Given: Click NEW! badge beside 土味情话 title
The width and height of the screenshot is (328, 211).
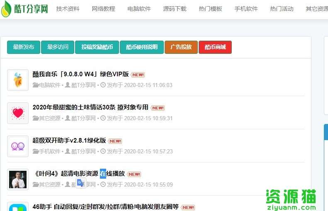Looking at the screenshot, I should [158, 108].
